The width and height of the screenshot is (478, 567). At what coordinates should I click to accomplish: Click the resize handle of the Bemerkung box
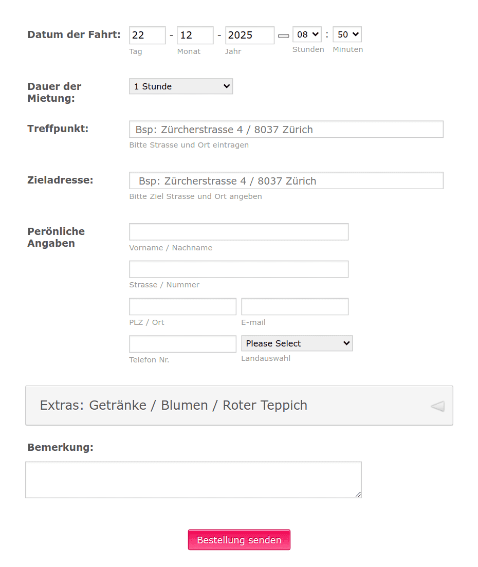(x=357, y=494)
